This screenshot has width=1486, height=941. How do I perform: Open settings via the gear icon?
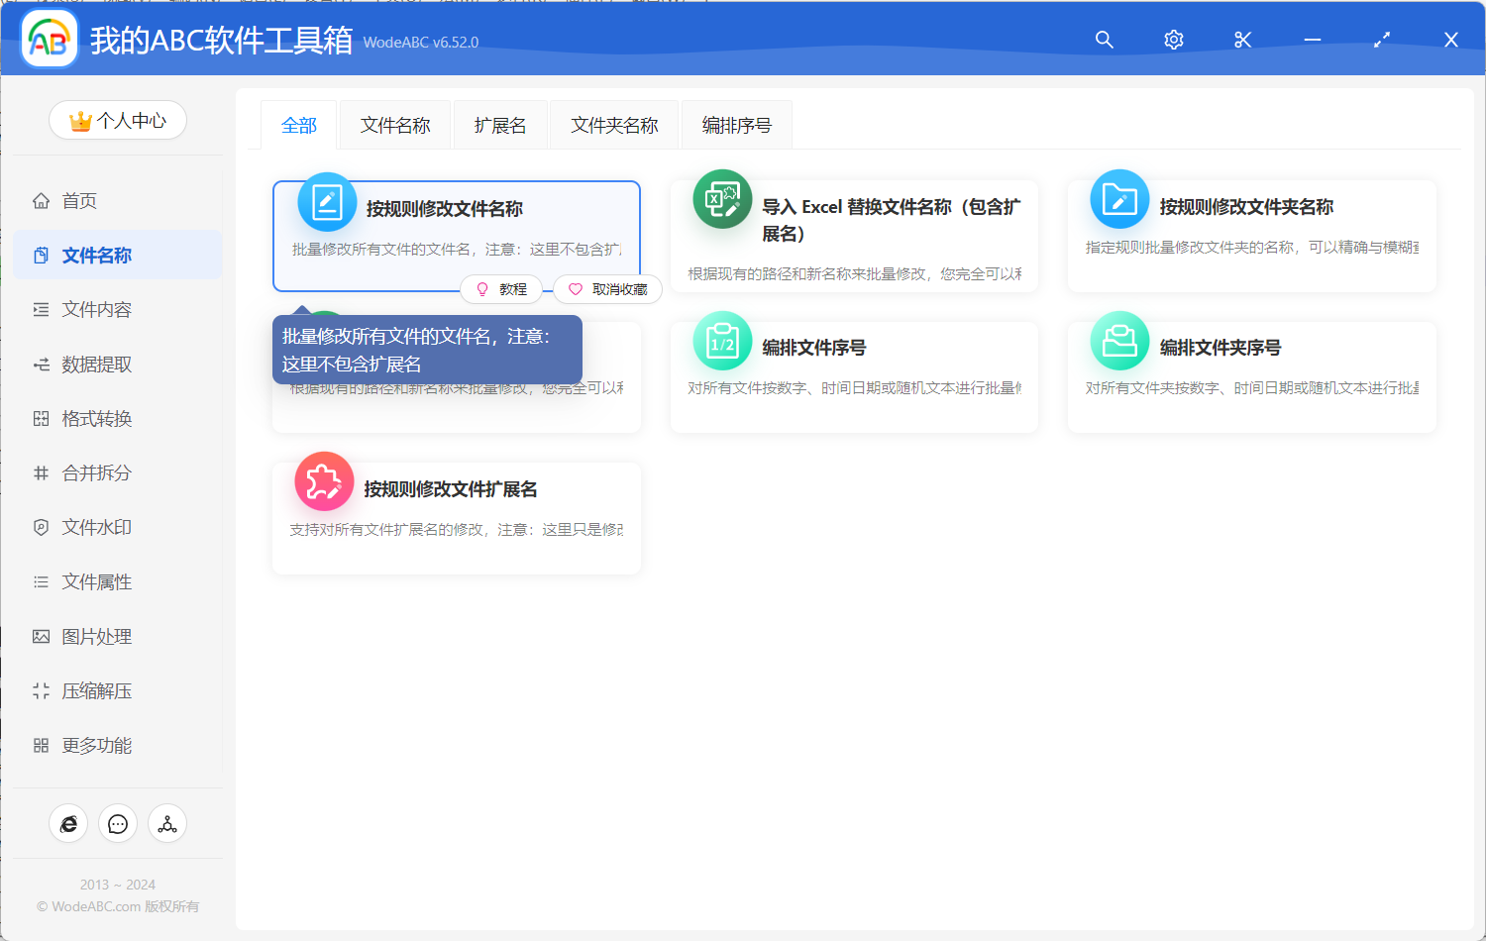(x=1173, y=40)
